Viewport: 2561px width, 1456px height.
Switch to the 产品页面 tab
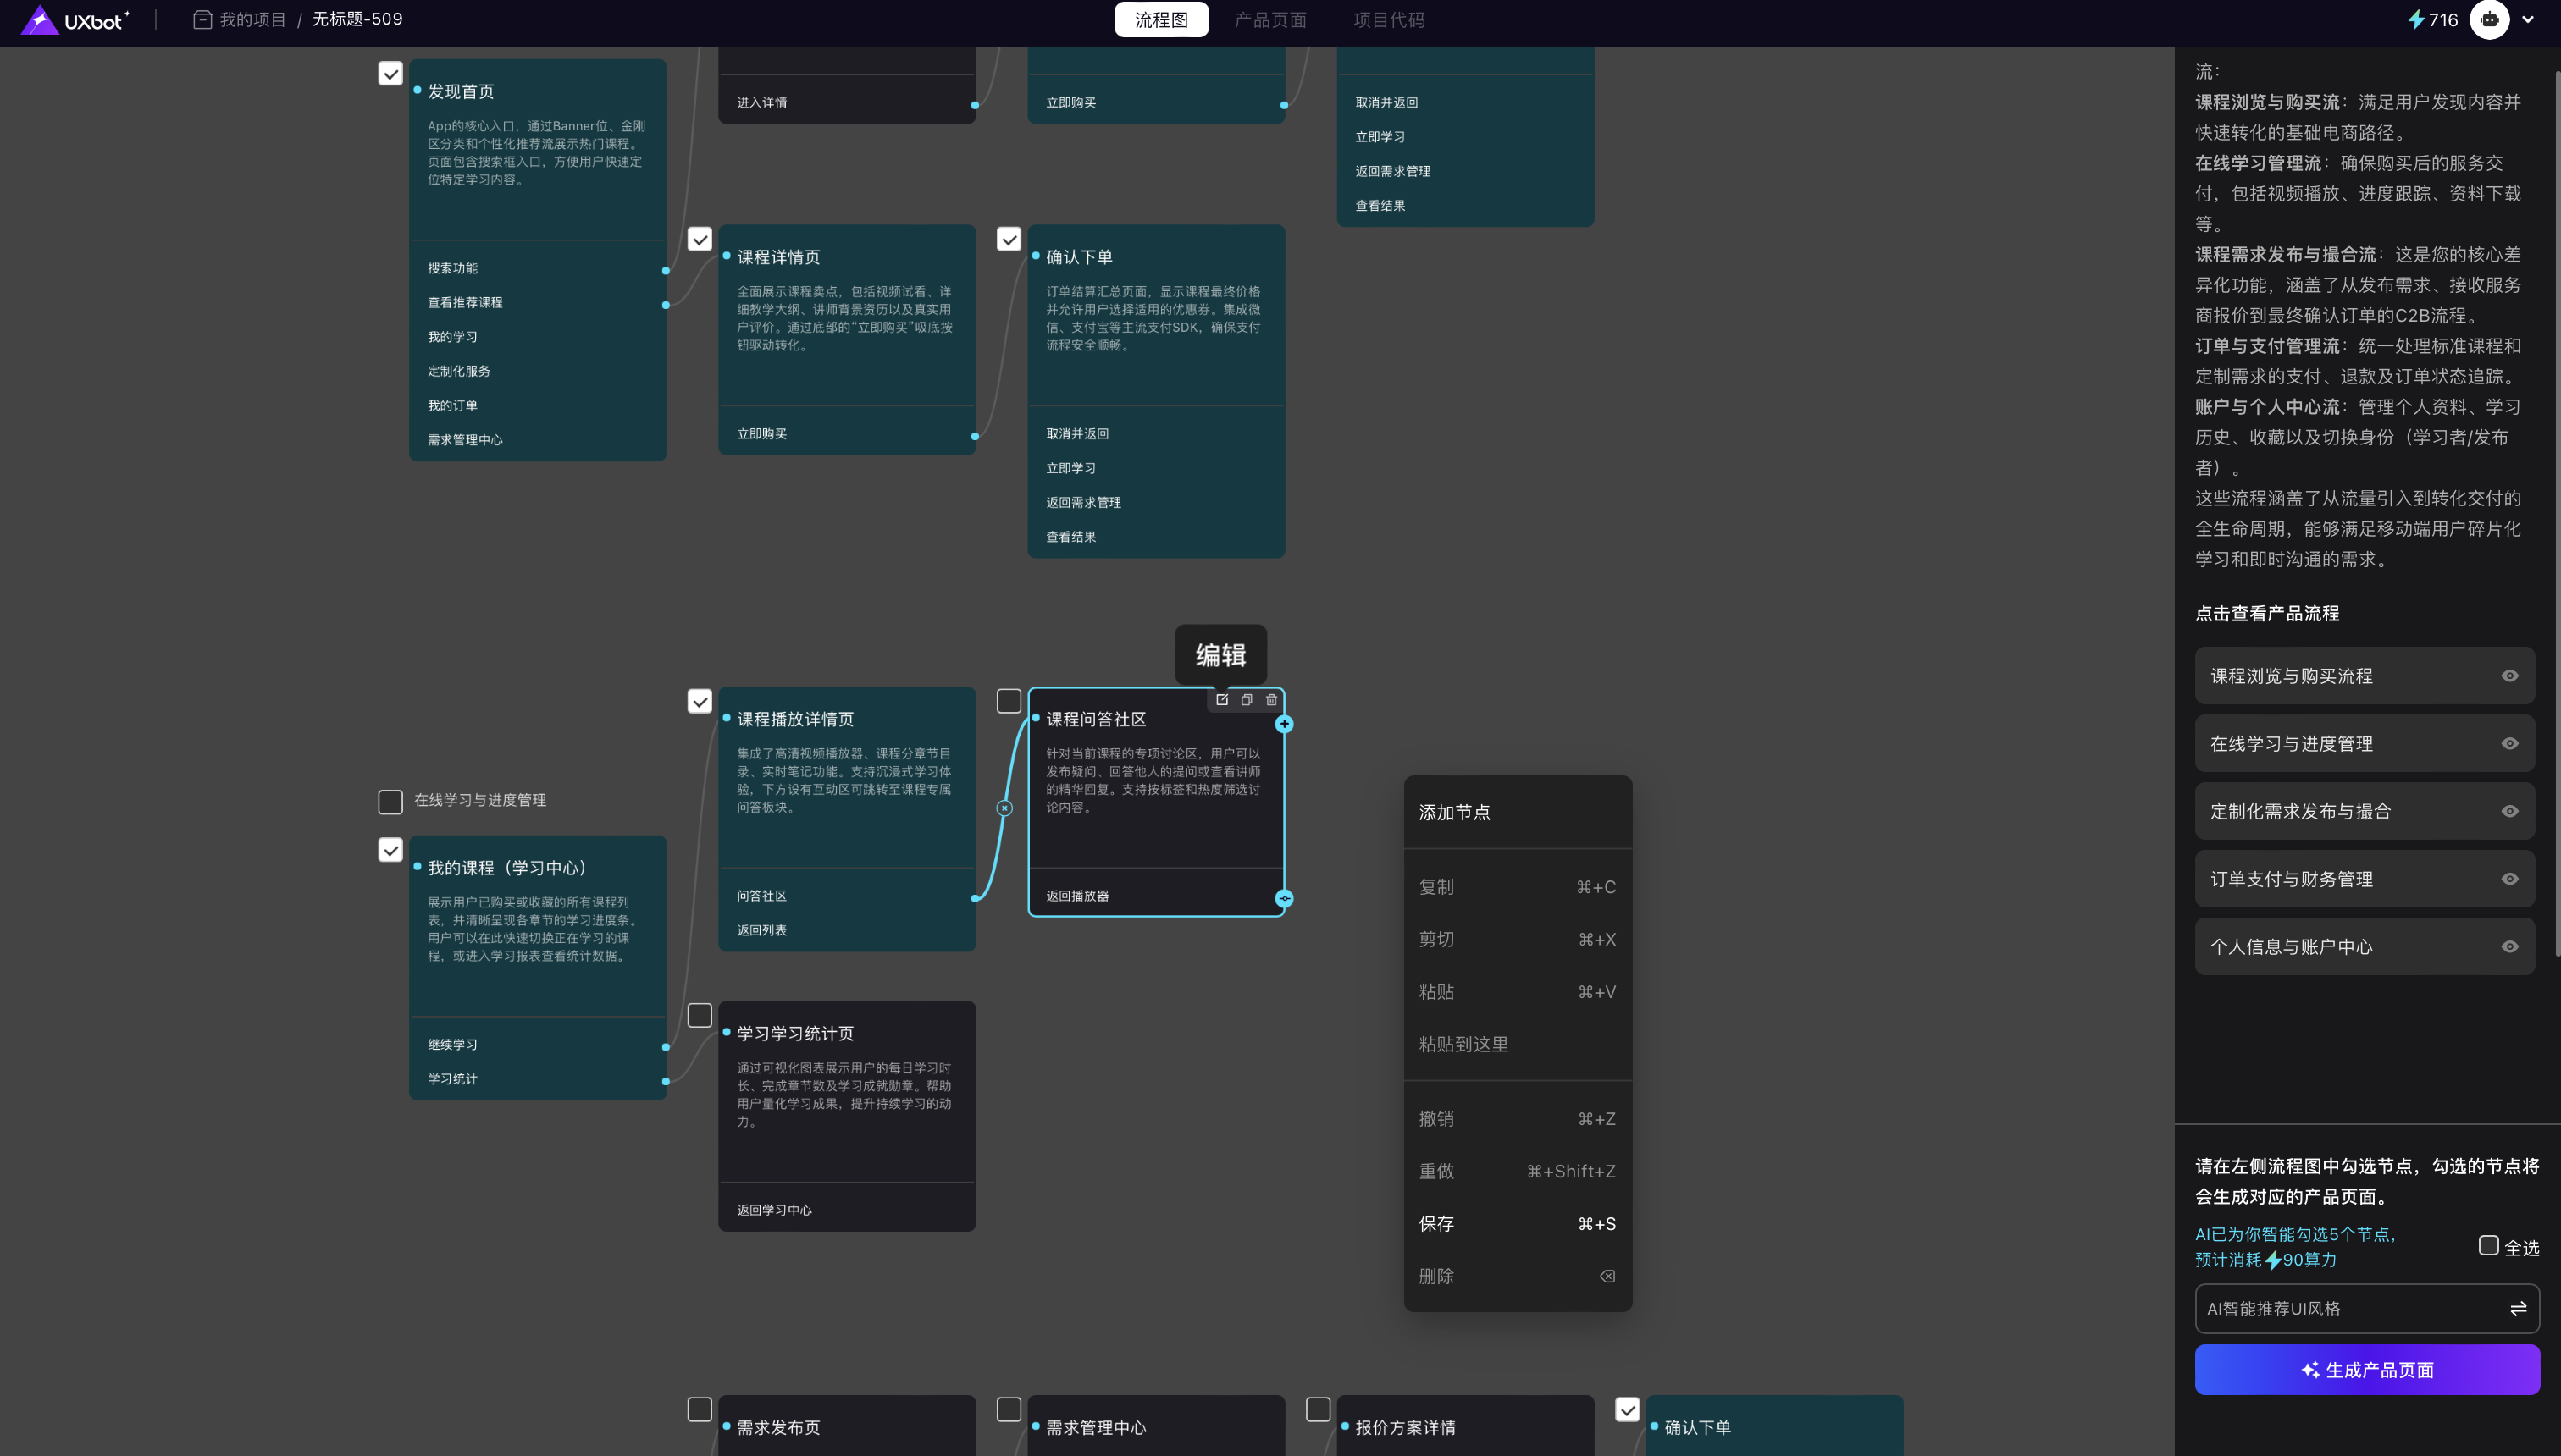[x=1269, y=20]
